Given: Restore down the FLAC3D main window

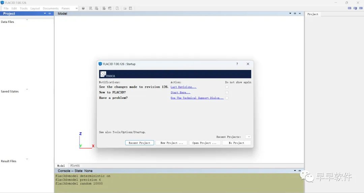Looking at the screenshot, I should click(x=346, y=3).
